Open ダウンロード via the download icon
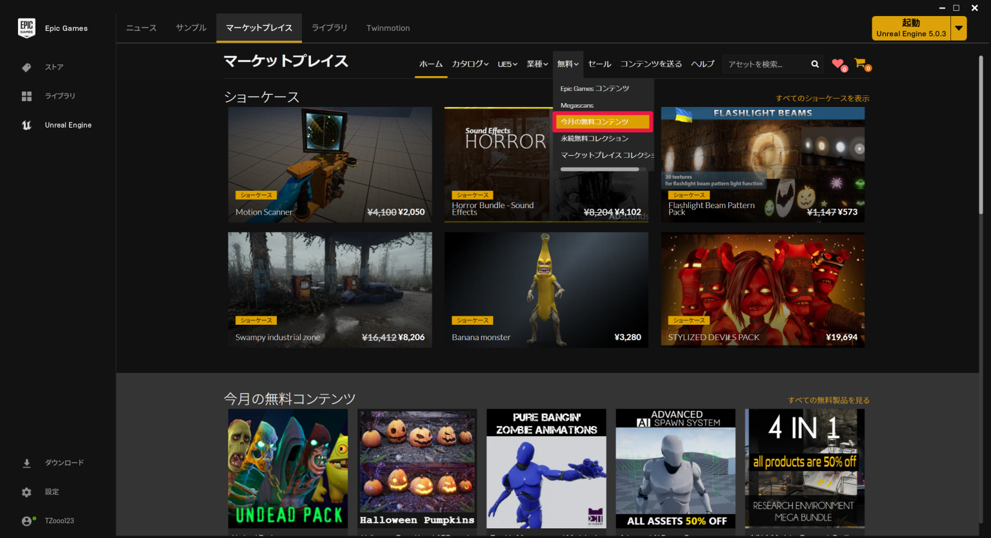Viewport: 991px width, 538px height. tap(26, 463)
